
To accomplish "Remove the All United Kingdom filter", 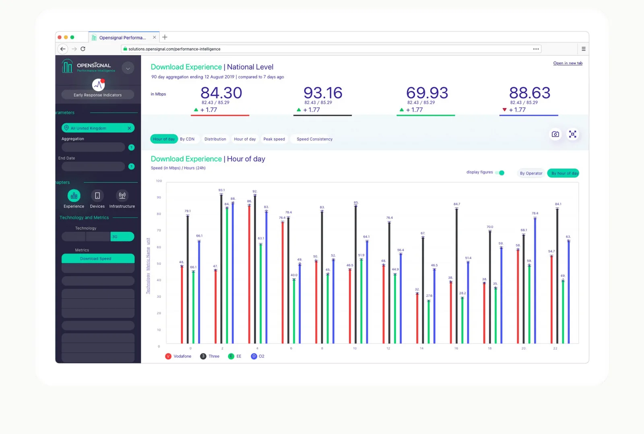I will (129, 128).
